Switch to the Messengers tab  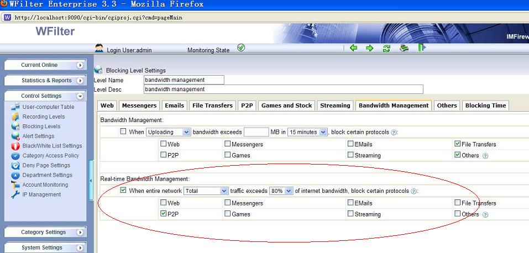[x=139, y=106]
